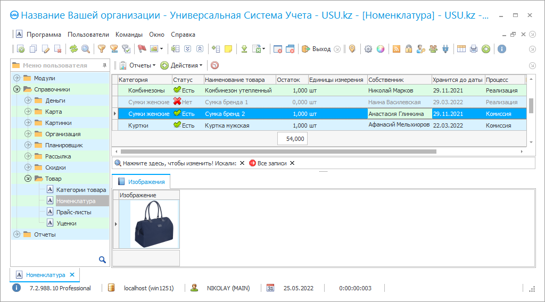Click the red flag toolbar icon
The image size is (545, 302).
click(x=142, y=49)
